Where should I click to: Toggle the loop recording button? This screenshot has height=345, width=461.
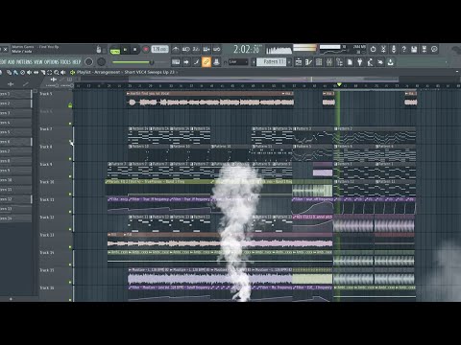[x=217, y=49]
